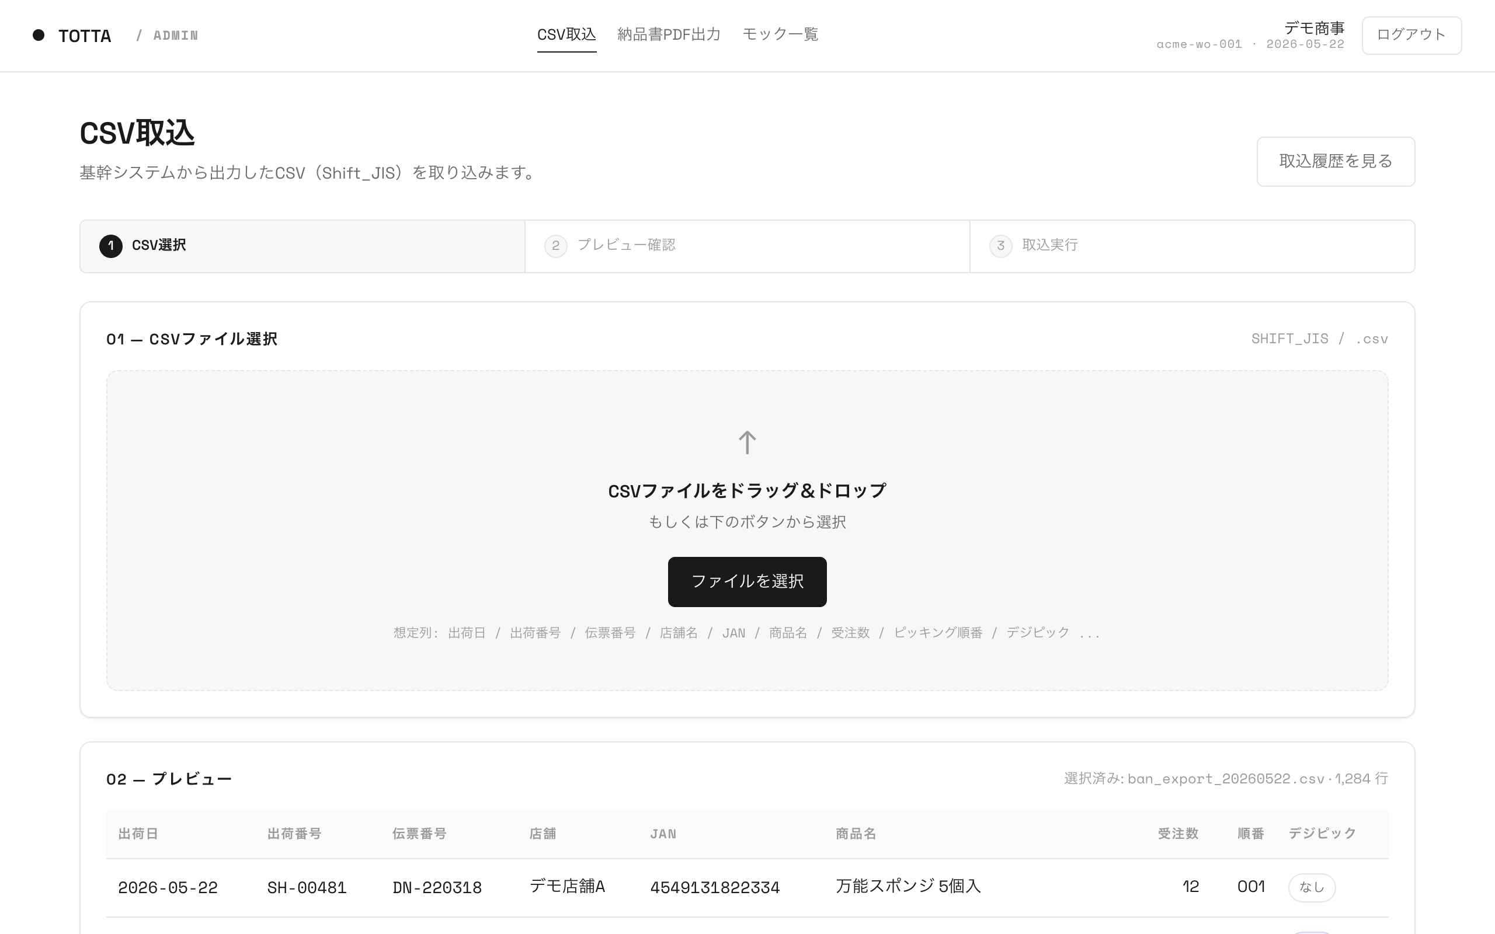Click the デジピック column header
This screenshot has height=934, width=1495.
point(1322,834)
